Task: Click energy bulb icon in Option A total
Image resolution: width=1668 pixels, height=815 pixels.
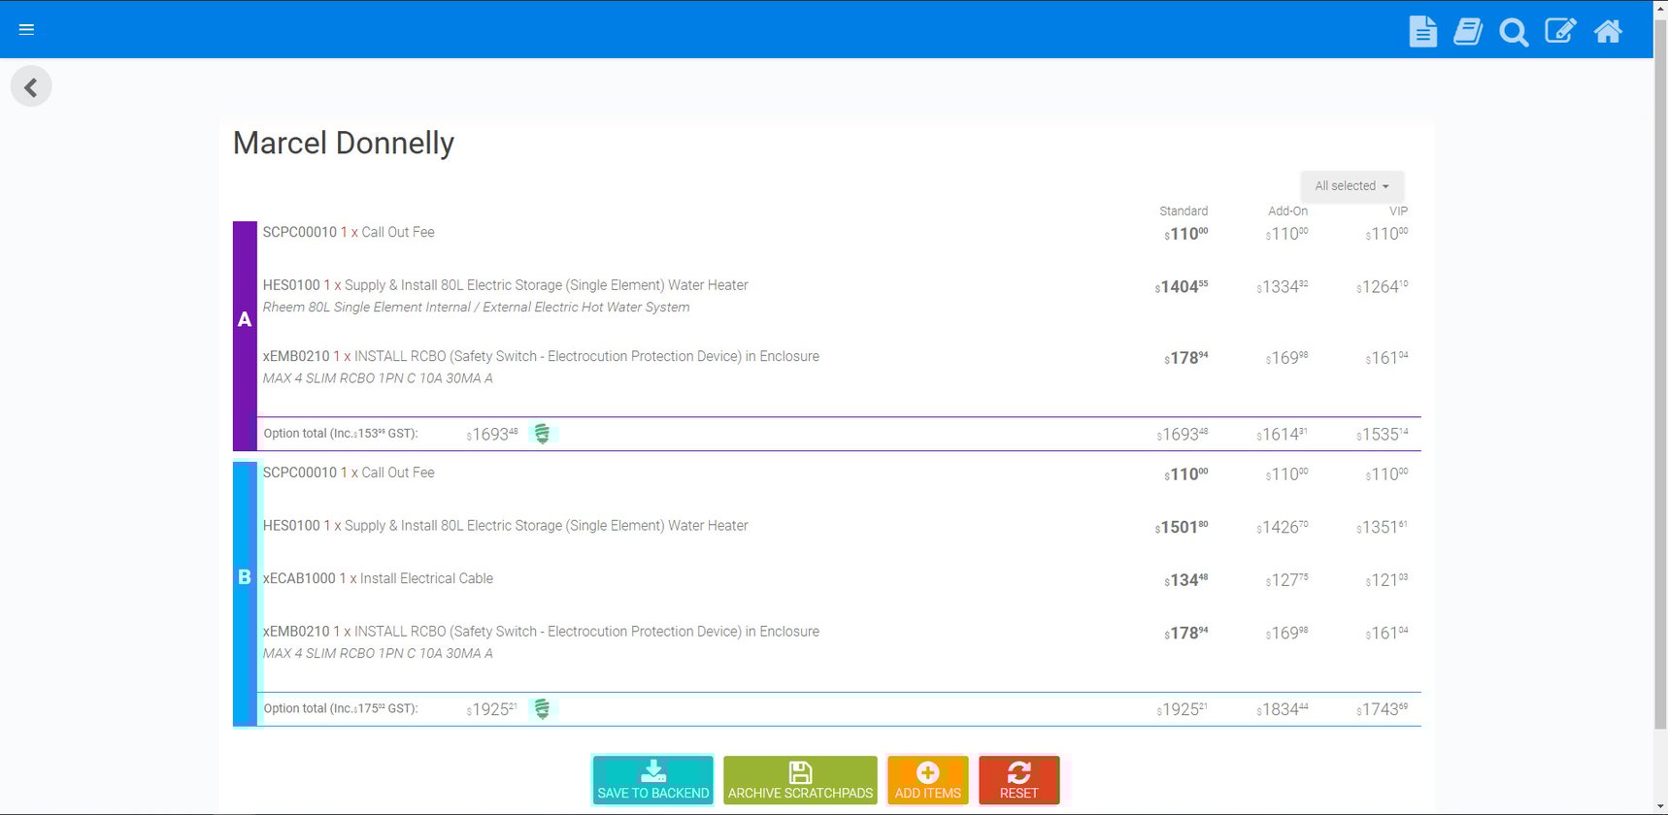Action: tap(542, 434)
